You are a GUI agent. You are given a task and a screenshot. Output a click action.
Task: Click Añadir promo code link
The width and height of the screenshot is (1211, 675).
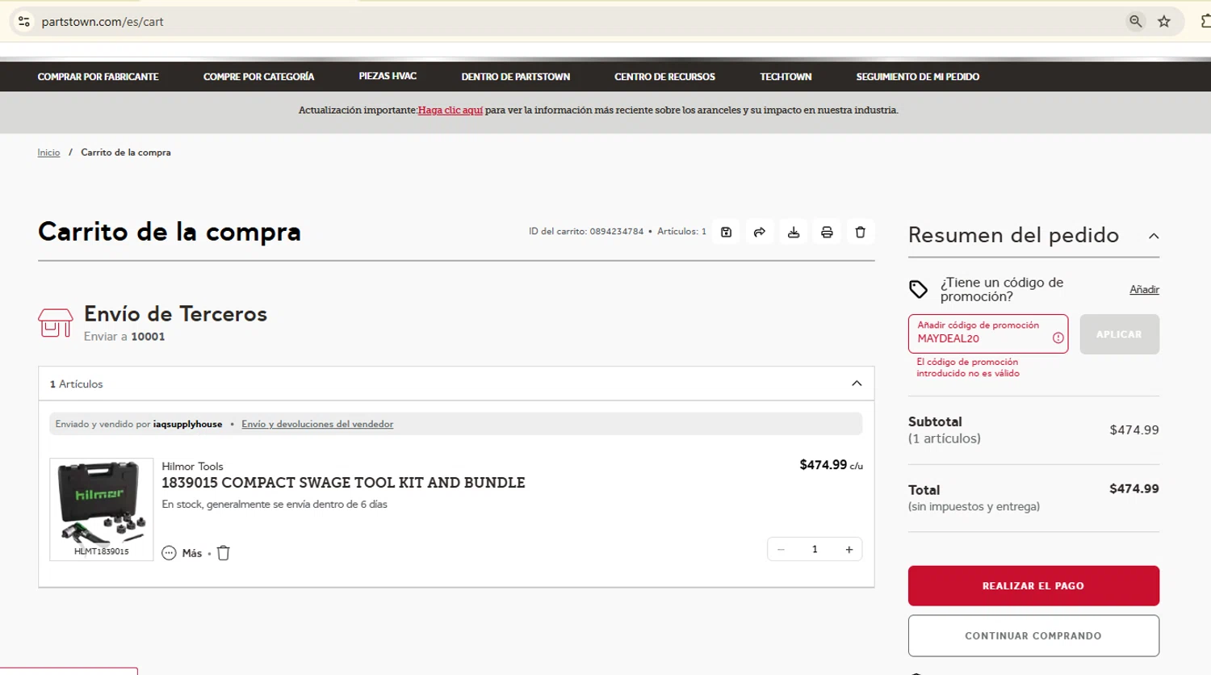click(x=1144, y=290)
